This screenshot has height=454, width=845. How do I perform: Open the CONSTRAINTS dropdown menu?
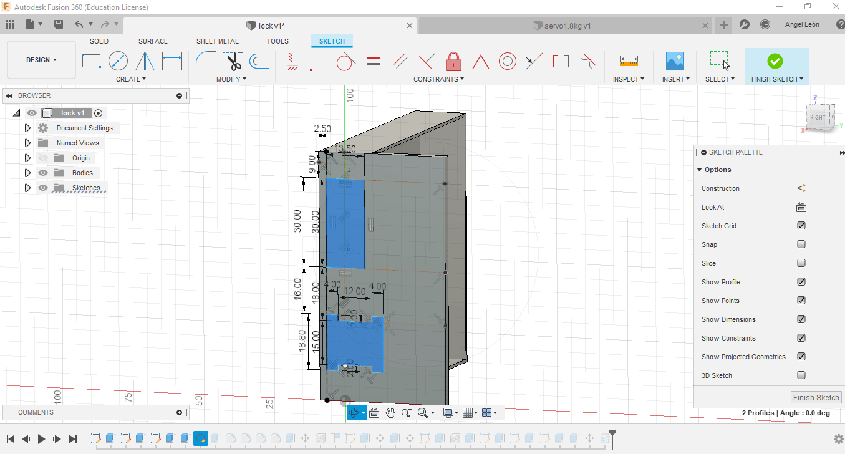click(x=438, y=79)
